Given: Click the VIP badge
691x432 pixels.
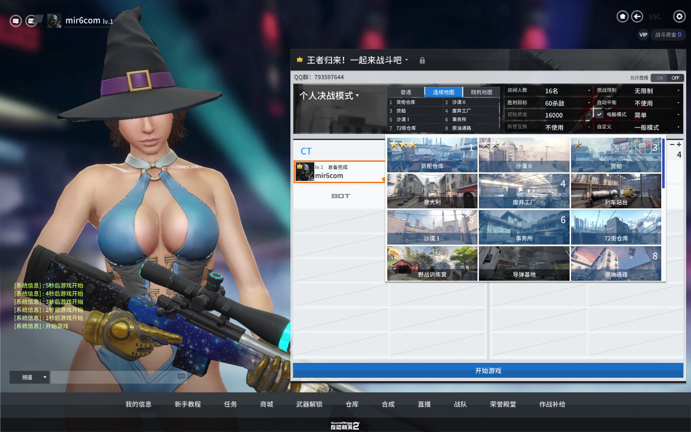Looking at the screenshot, I should coord(643,35).
